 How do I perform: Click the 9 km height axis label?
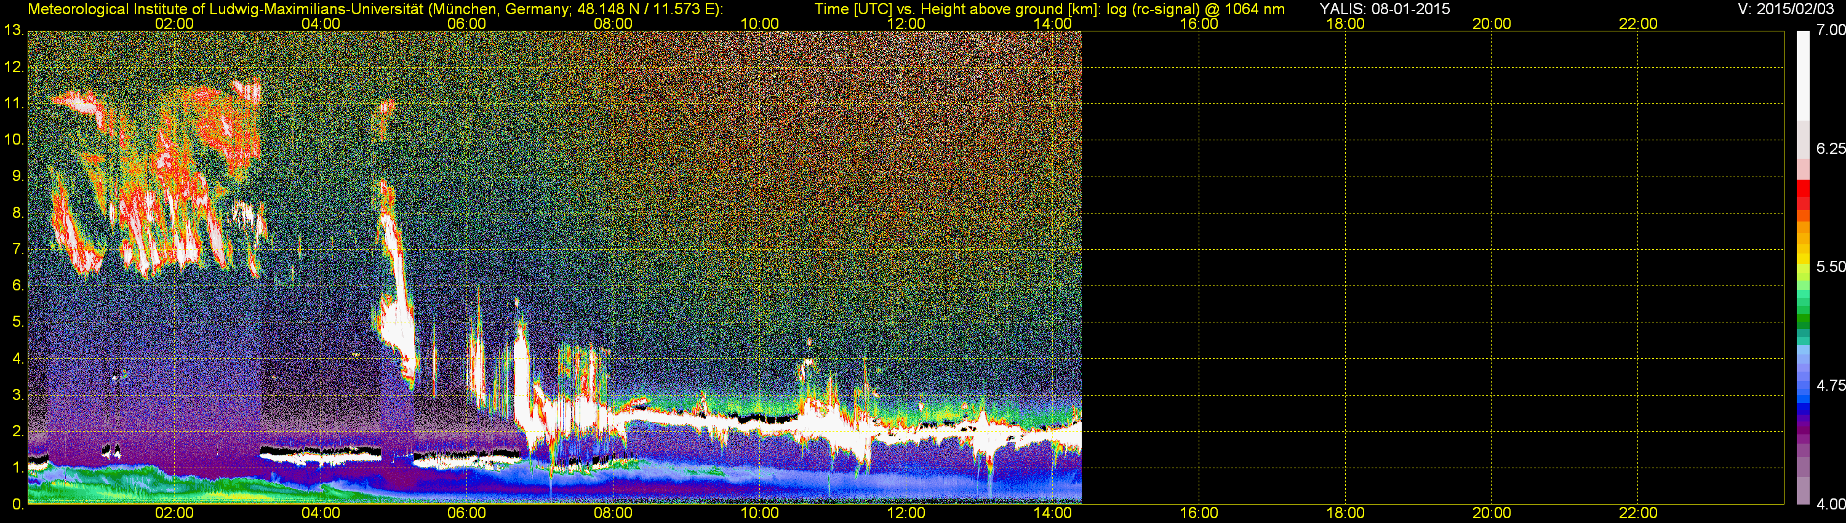click(18, 176)
